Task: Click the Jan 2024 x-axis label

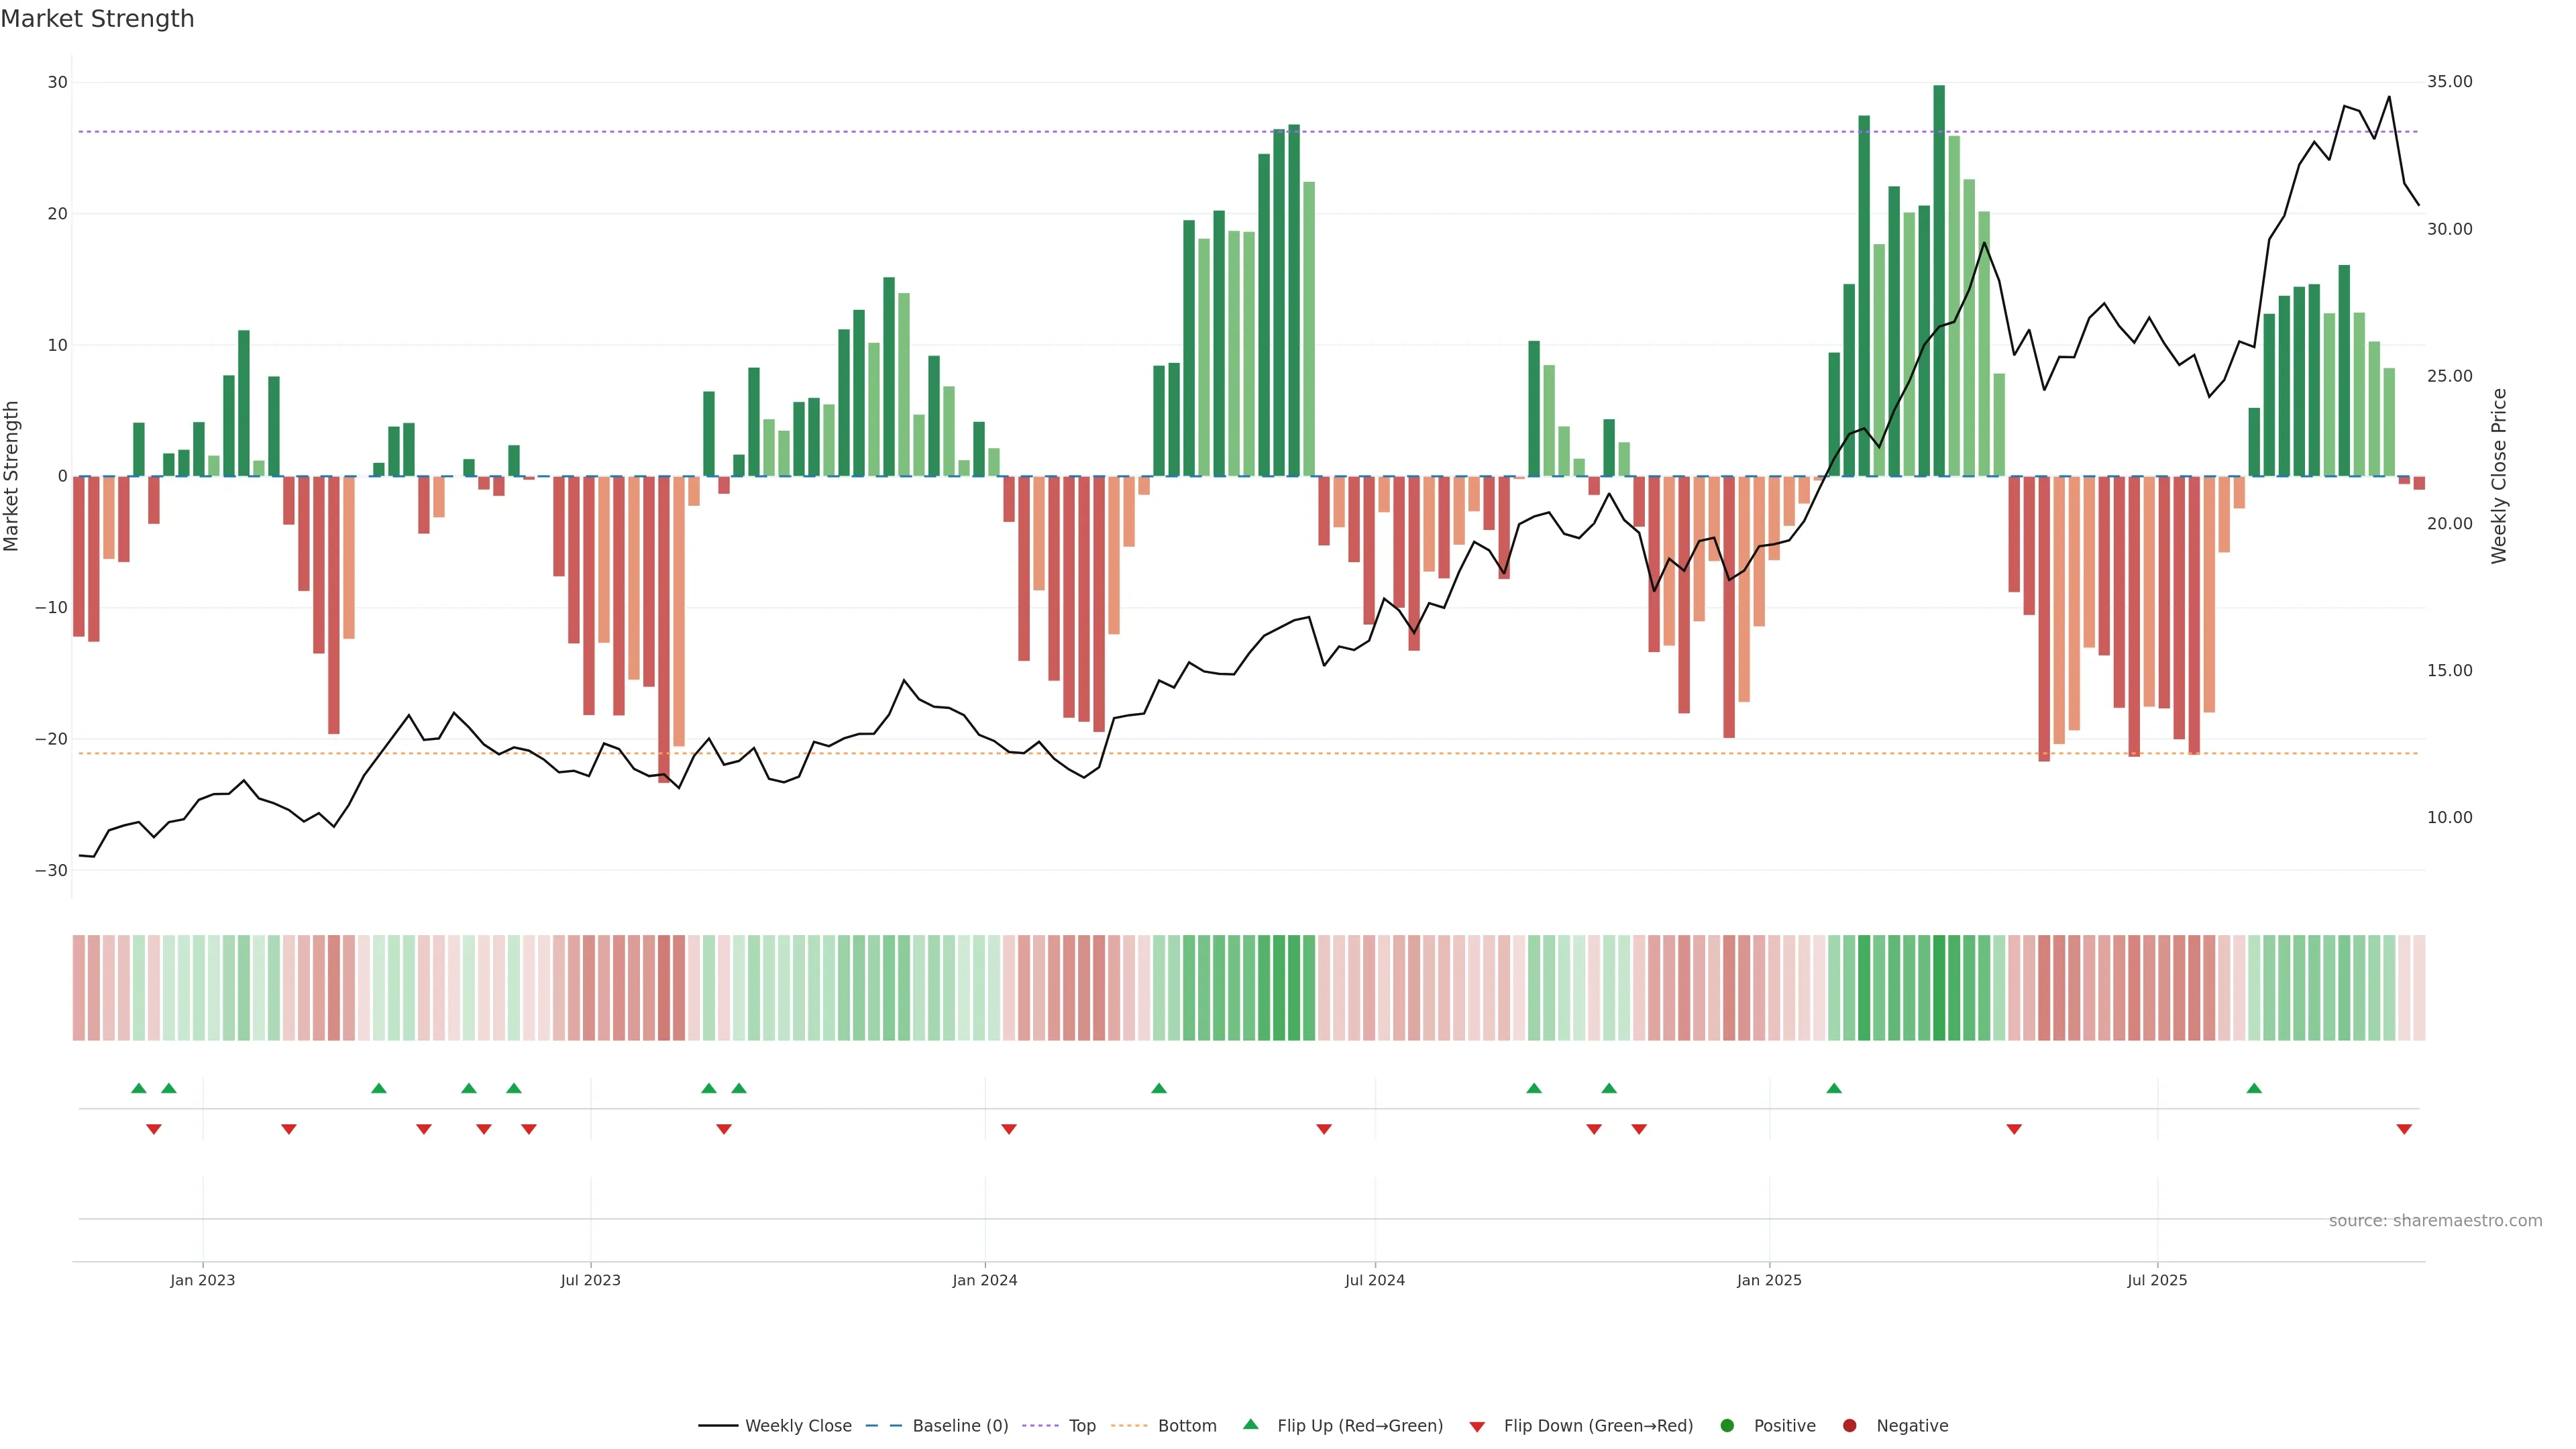Action: pyautogui.click(x=984, y=1280)
